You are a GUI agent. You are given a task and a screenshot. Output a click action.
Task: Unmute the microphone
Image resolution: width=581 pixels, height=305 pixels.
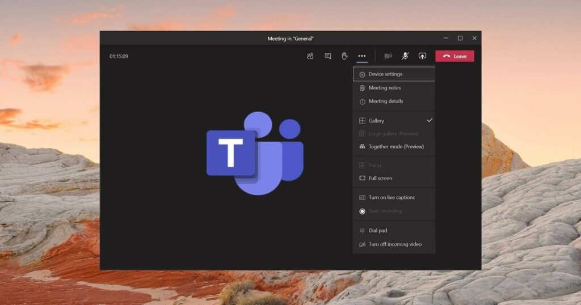(405, 56)
